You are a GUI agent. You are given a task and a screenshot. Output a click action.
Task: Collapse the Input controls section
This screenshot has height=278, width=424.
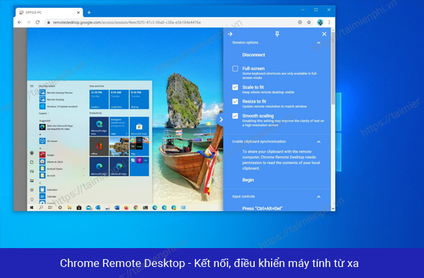318,196
